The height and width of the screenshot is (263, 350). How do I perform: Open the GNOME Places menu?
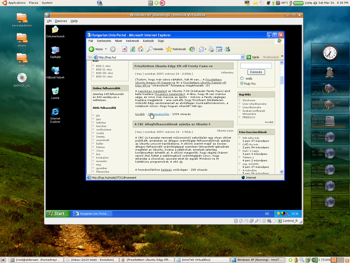pos(33,3)
